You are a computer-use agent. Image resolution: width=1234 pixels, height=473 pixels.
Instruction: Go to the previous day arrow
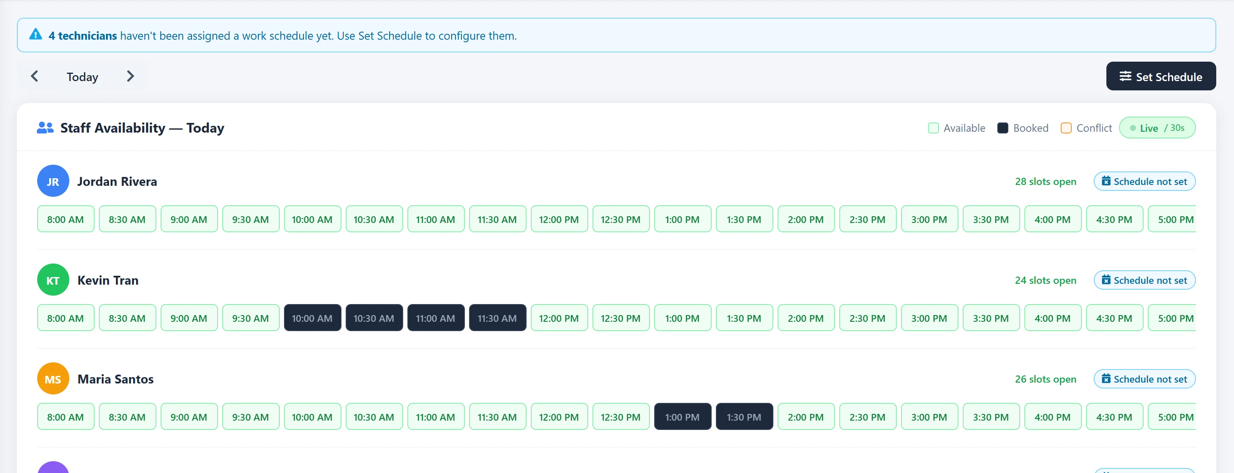[x=35, y=76]
